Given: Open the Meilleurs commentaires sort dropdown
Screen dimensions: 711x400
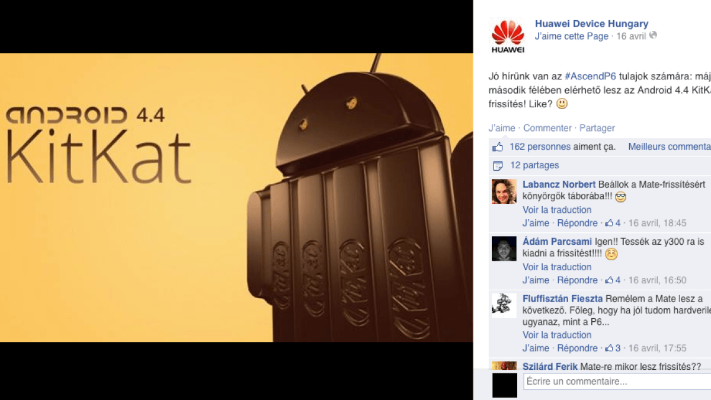Looking at the screenshot, I should tap(670, 146).
